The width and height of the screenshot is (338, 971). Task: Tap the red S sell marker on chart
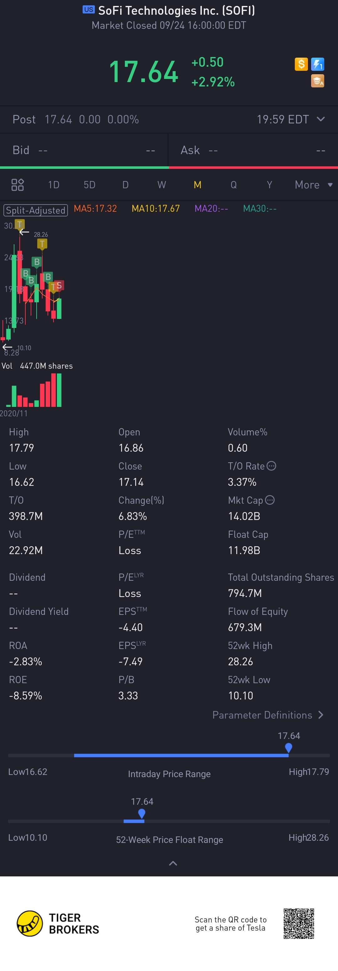[59, 286]
